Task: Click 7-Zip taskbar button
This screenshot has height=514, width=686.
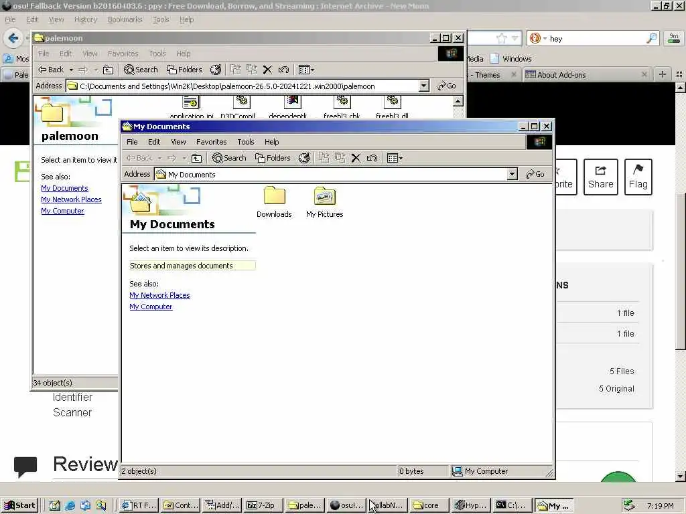Action: (262, 505)
